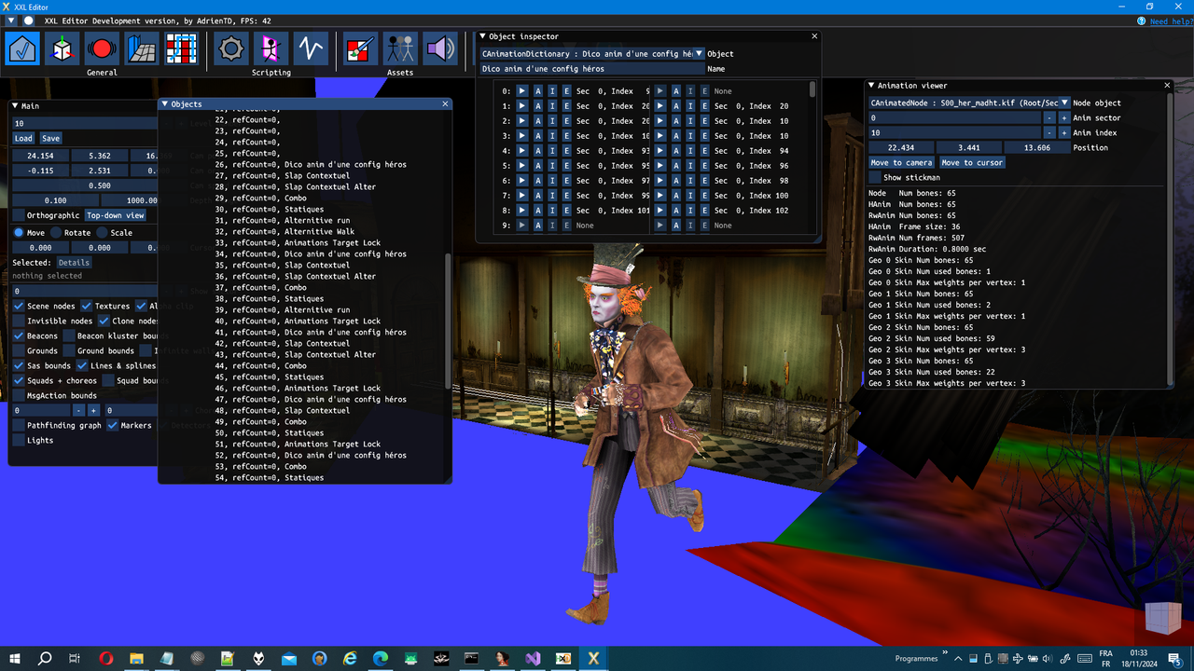Enable the Pathfinding graph checkbox
Screen dimensions: 1194x671
coord(19,425)
